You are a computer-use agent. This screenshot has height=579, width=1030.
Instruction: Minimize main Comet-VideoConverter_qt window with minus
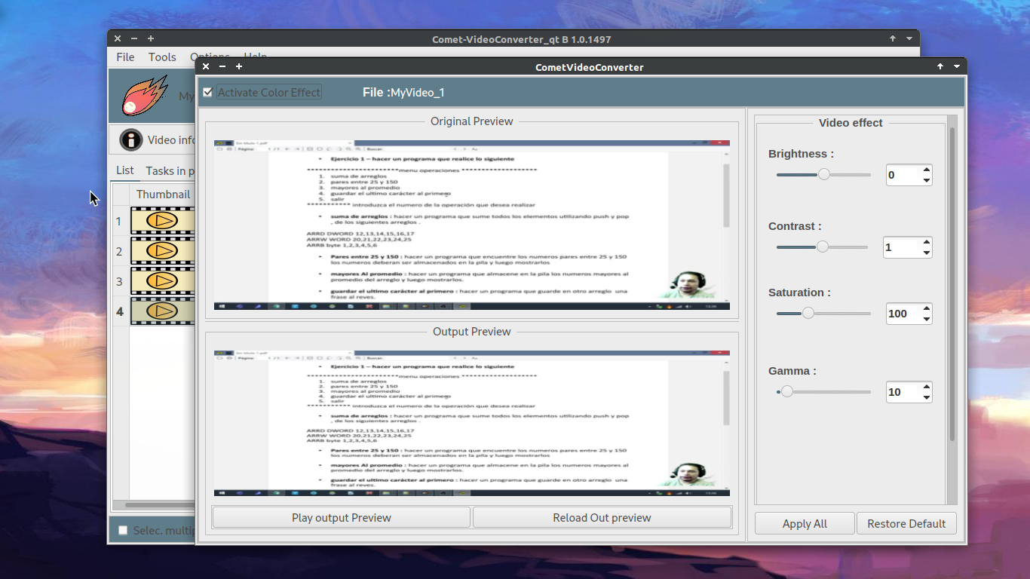click(x=134, y=38)
